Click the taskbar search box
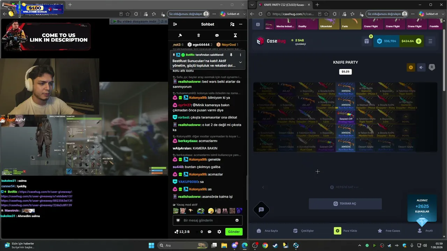 (x=182, y=245)
